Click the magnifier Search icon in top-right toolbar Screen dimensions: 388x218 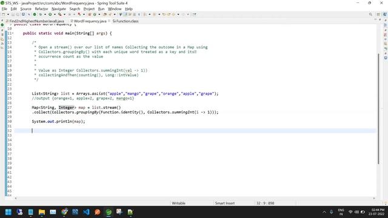[370, 15]
